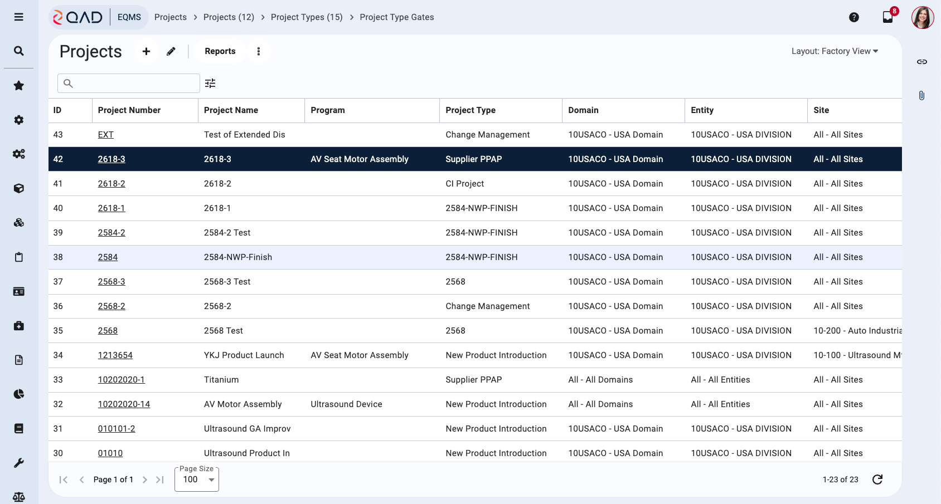Screen dimensions: 941x504
Task: Open project number EXT link
Action: pos(106,135)
